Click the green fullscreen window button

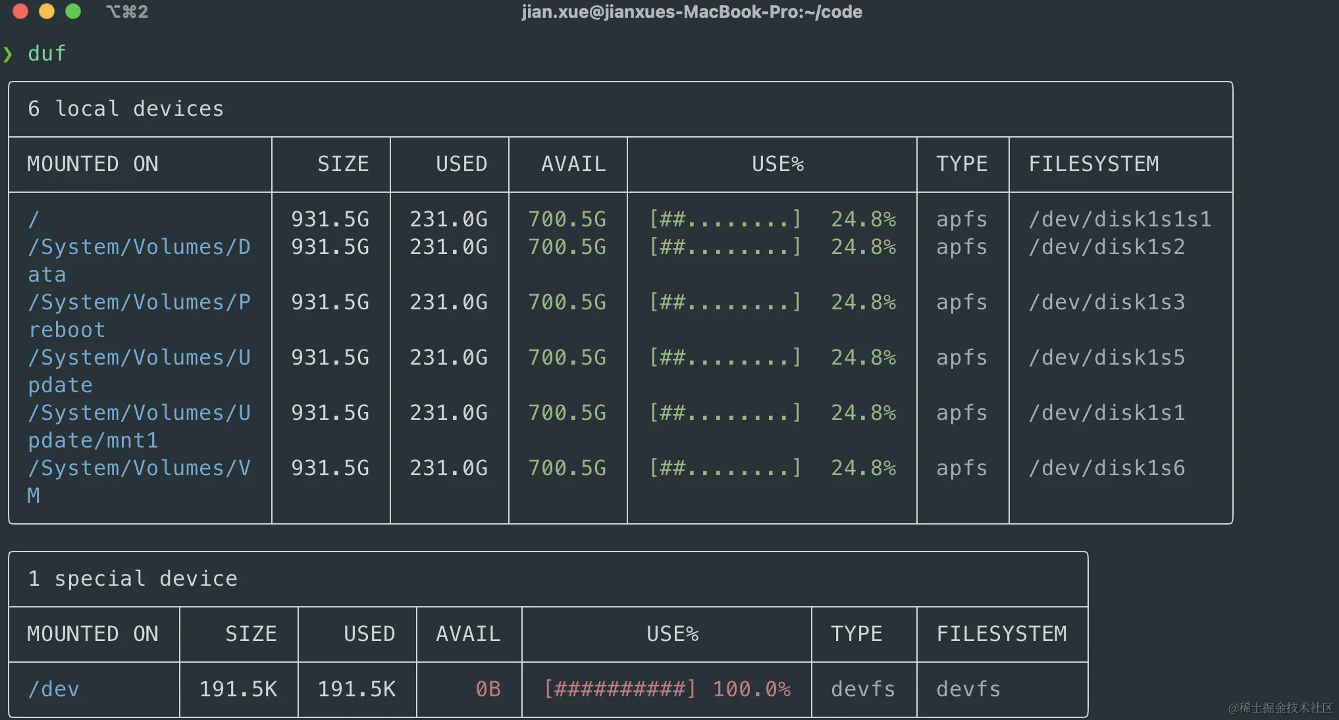(x=73, y=11)
